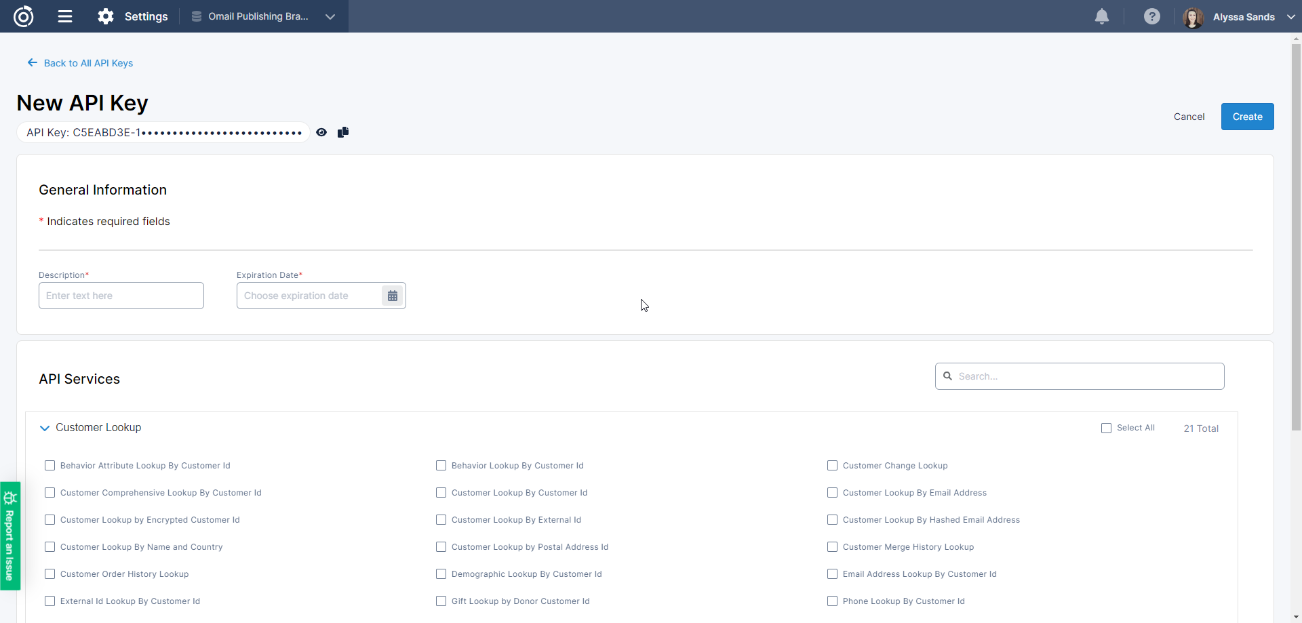Reveal the API key with eye icon
This screenshot has width=1302, height=623.
(321, 132)
